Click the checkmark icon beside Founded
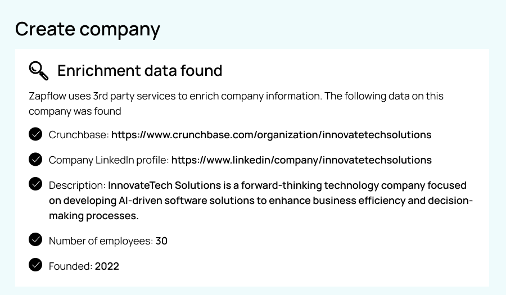Viewport: 506px width, 295px height. coord(35,265)
